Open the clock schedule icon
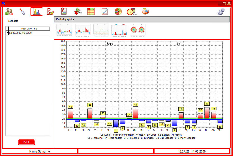The image size is (233, 157). click(x=131, y=12)
